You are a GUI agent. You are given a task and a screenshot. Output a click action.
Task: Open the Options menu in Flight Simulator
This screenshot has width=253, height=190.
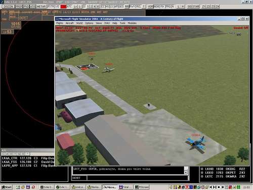(89, 23)
